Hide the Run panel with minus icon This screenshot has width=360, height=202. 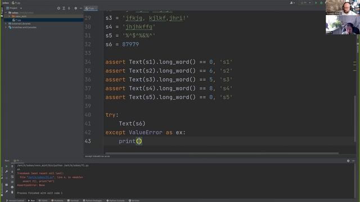pos(353,161)
